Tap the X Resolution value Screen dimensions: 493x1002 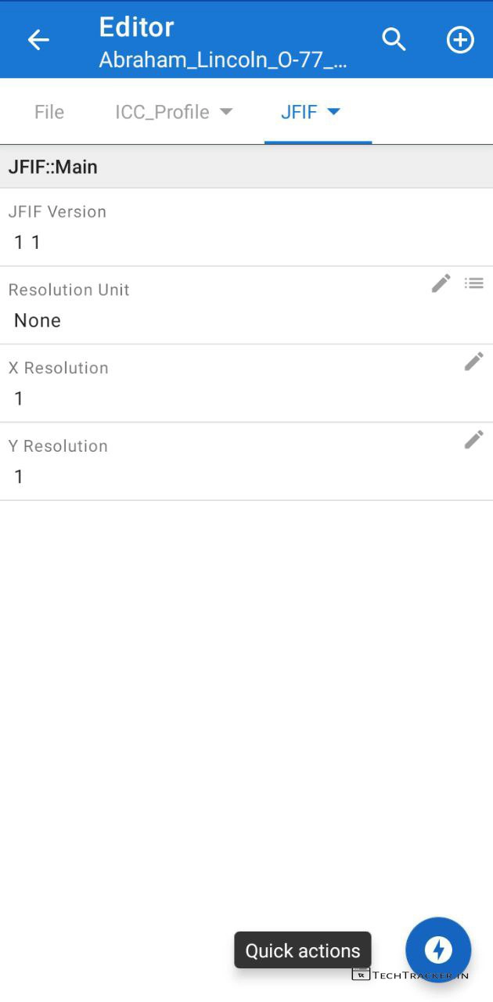click(20, 398)
